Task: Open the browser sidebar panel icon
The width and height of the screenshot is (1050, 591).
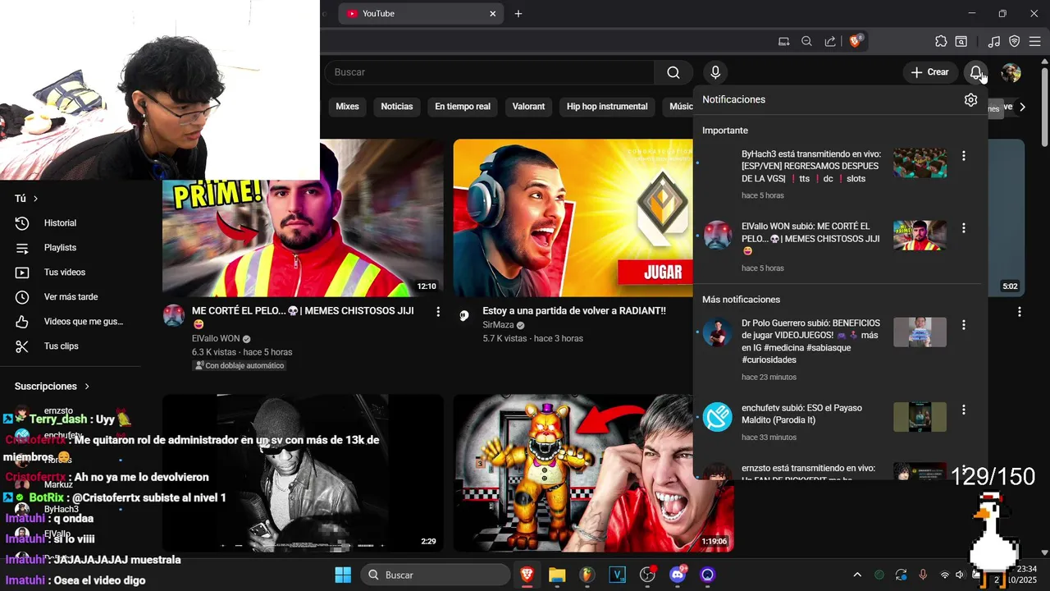Action: 961,41
